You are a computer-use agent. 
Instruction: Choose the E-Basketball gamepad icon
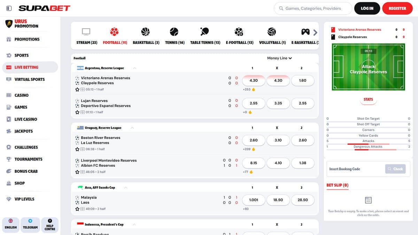[x=305, y=32]
